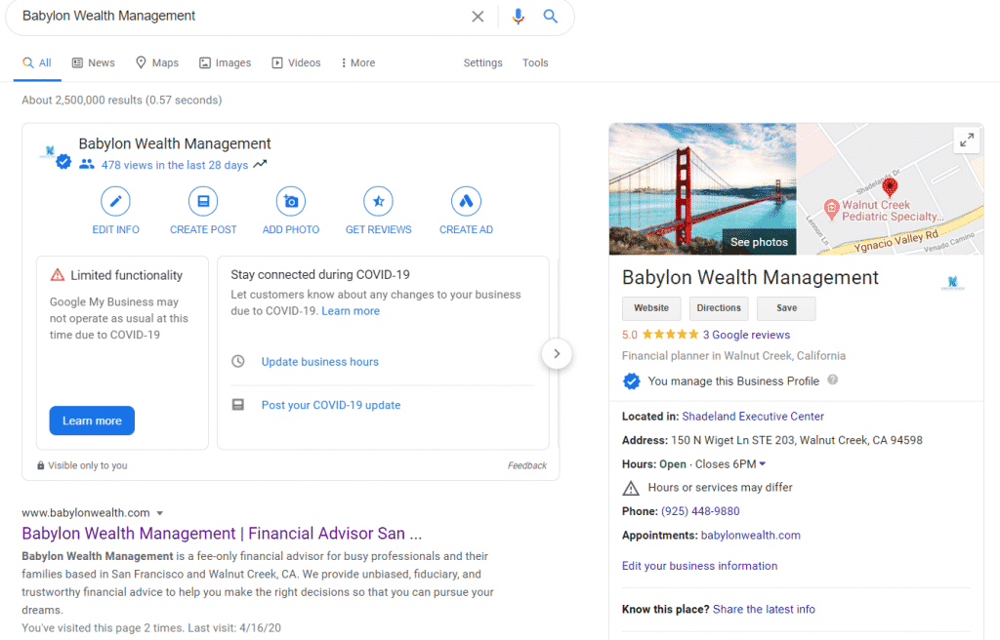The height and width of the screenshot is (640, 1000).
Task: Expand the hours dropdown after Closes 6PM
Action: pos(762,464)
